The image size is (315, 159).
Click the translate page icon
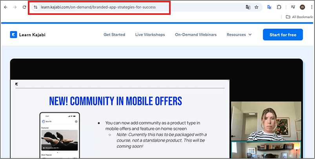click(x=248, y=7)
